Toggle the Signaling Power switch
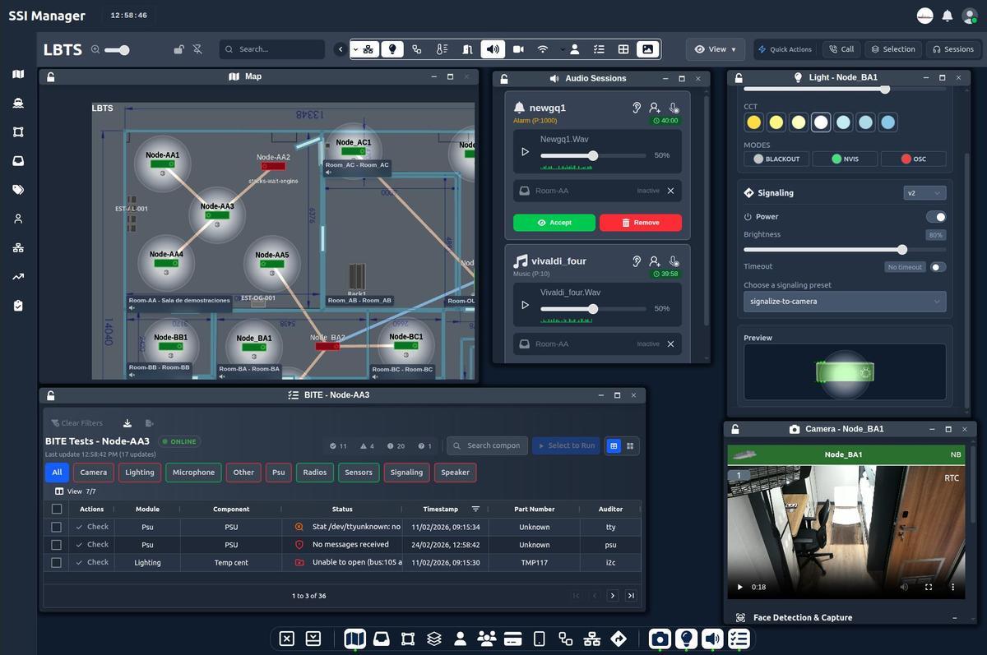 coord(935,217)
